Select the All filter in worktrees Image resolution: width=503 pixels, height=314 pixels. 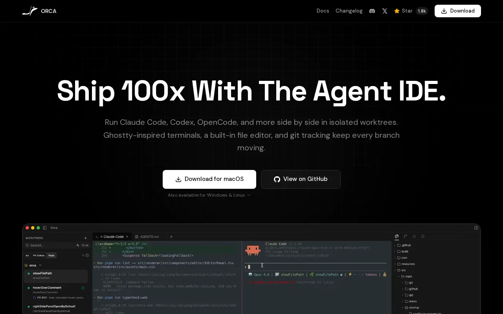coord(27,256)
